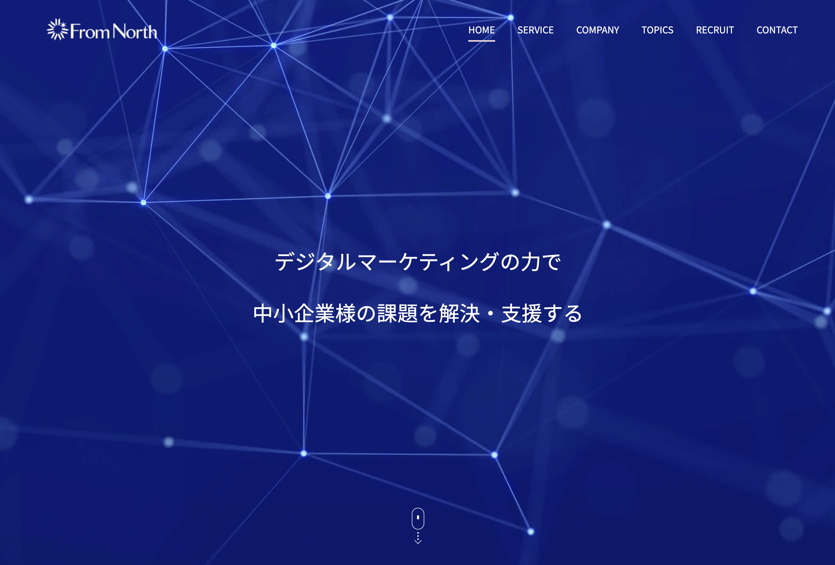Viewport: 835px width, 565px height.
Task: Expand the HOME dropdown navigation
Action: click(481, 30)
